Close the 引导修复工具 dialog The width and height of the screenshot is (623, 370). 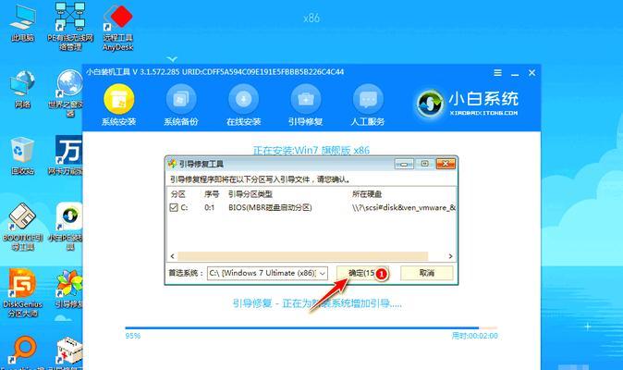[446, 164]
